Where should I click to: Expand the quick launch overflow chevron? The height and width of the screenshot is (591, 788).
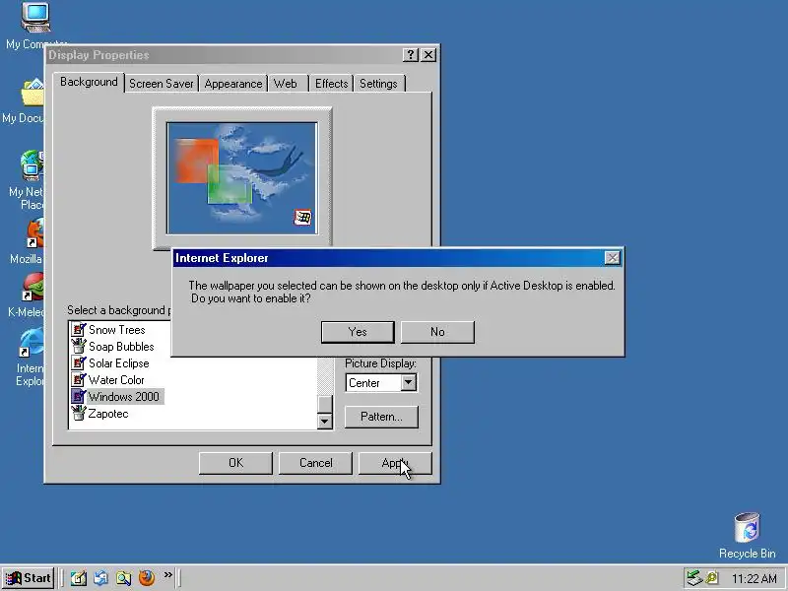[167, 575]
